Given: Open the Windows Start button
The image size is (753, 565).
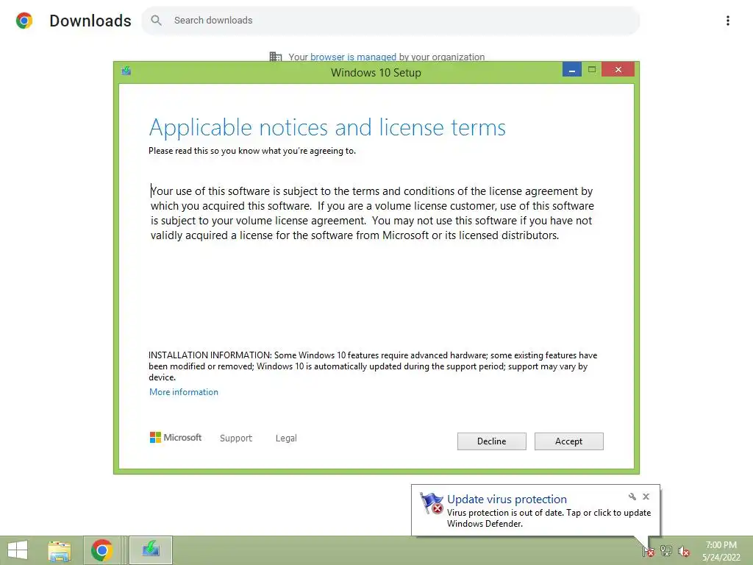Looking at the screenshot, I should (18, 550).
